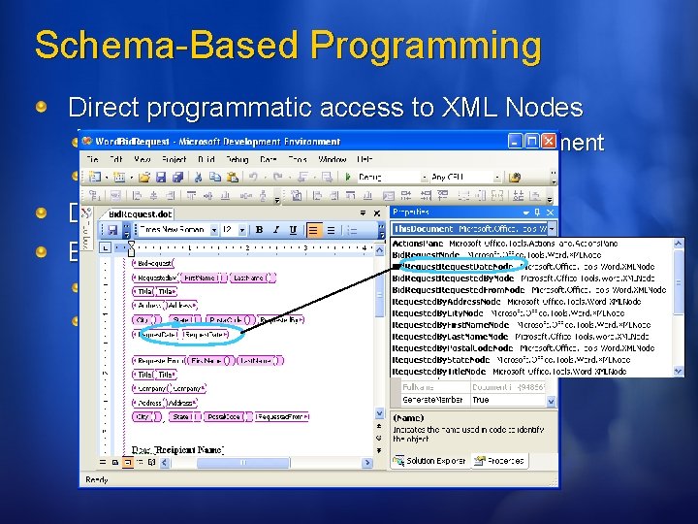
Task: Open the Project menu
Action: 174,159
